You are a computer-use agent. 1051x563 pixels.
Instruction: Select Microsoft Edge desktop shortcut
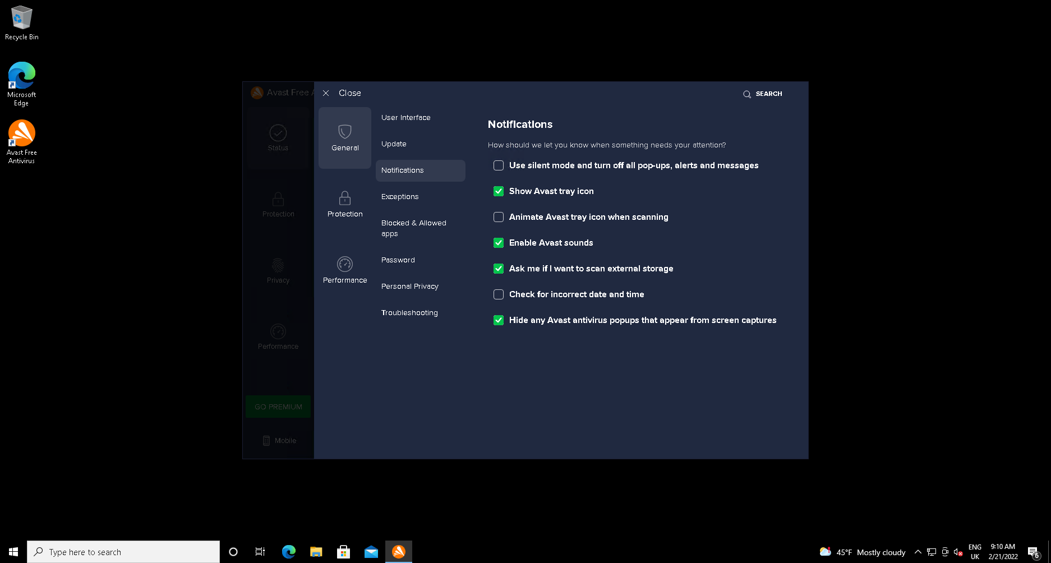pos(22,84)
